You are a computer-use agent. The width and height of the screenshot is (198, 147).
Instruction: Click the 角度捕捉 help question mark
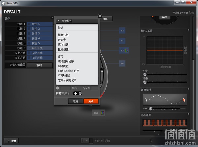pos(188,89)
